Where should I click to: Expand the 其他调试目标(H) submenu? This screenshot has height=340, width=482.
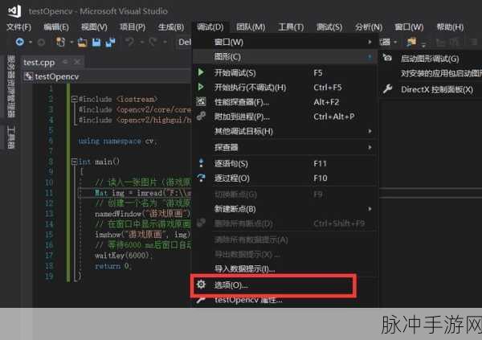coord(284,131)
